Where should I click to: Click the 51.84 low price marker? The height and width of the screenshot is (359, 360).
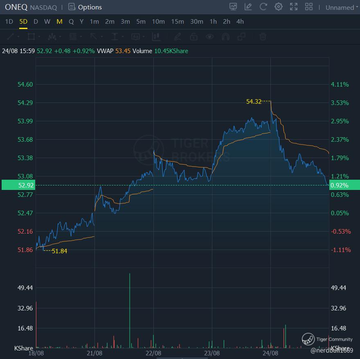click(x=59, y=251)
